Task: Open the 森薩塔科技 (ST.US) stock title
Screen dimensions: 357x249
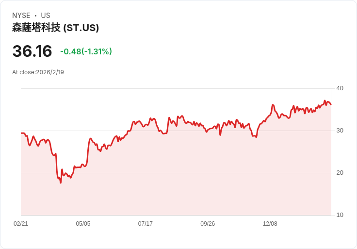Action: click(55, 28)
